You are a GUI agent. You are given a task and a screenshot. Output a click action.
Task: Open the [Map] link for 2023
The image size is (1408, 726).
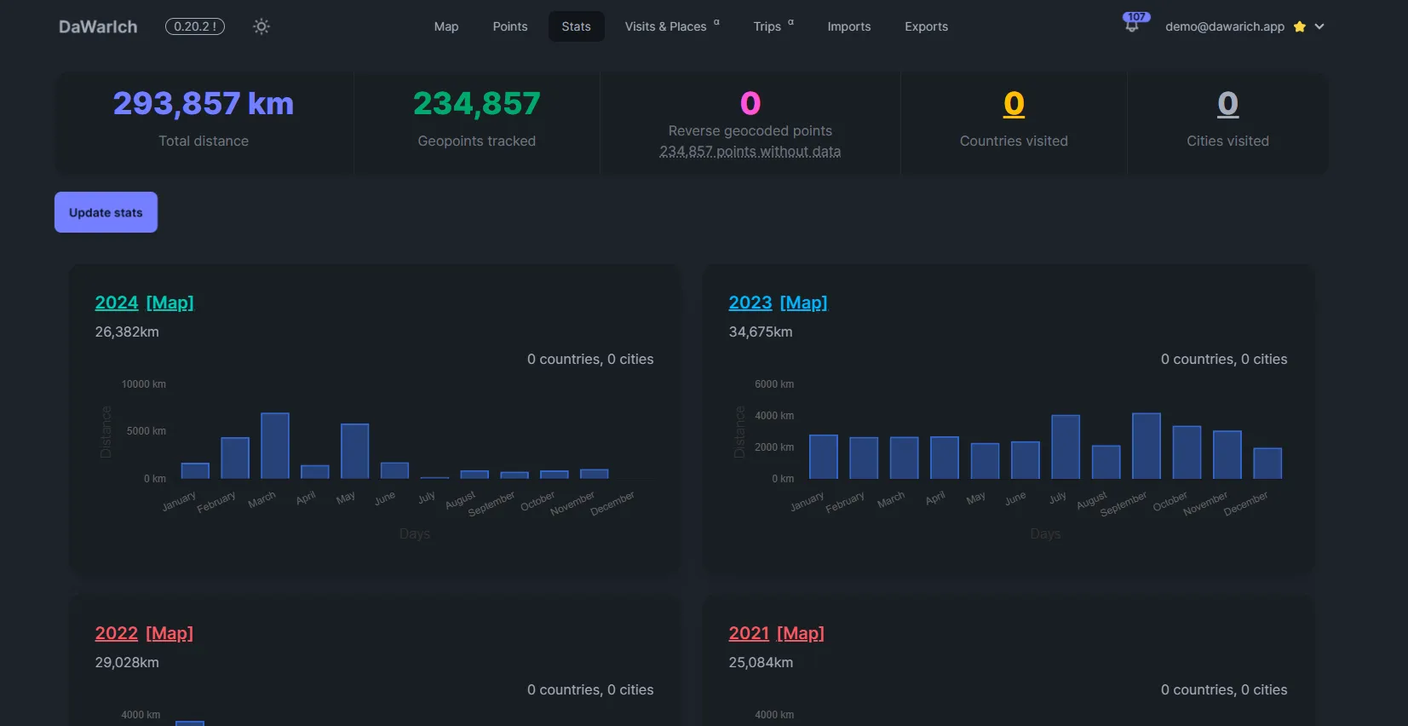click(x=803, y=302)
